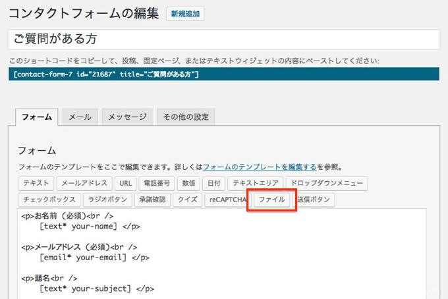Click the URL tag button
The width and height of the screenshot is (448, 299).
pos(126,183)
